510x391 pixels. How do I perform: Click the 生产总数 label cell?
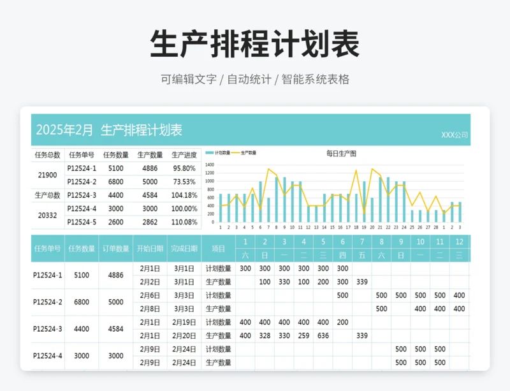tap(47, 195)
